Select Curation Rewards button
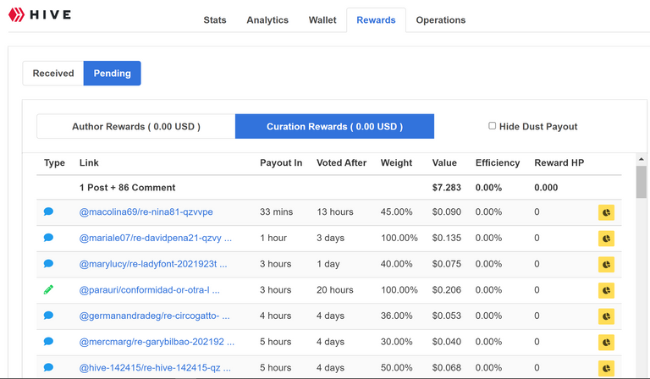 point(334,126)
